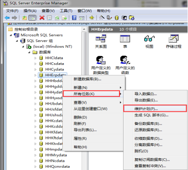188x170 pixels.
Task: Expand the HHCldata database node
Action: pos(35,58)
